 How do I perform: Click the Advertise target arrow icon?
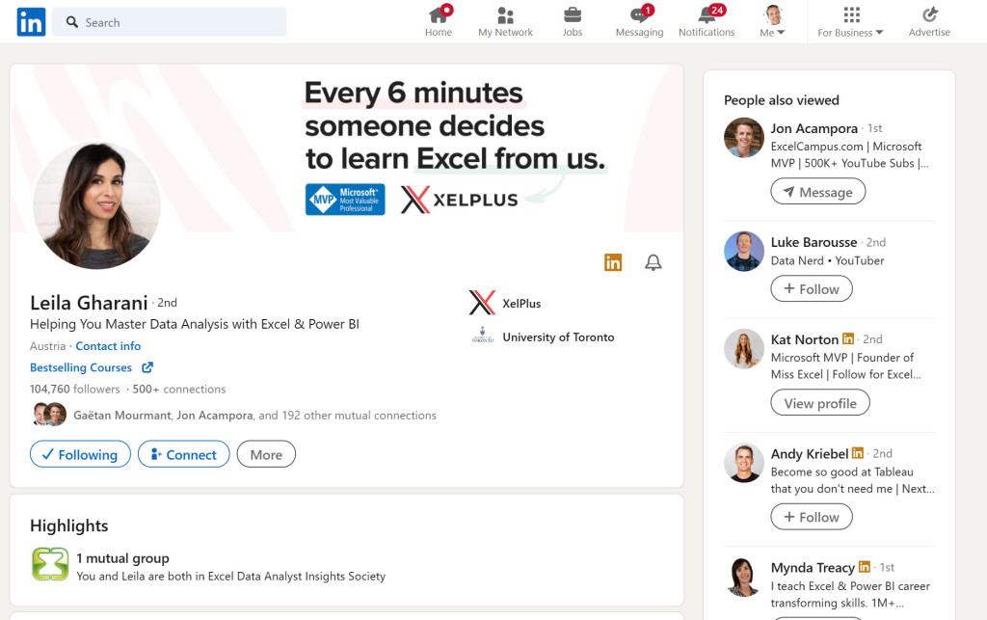[x=930, y=14]
